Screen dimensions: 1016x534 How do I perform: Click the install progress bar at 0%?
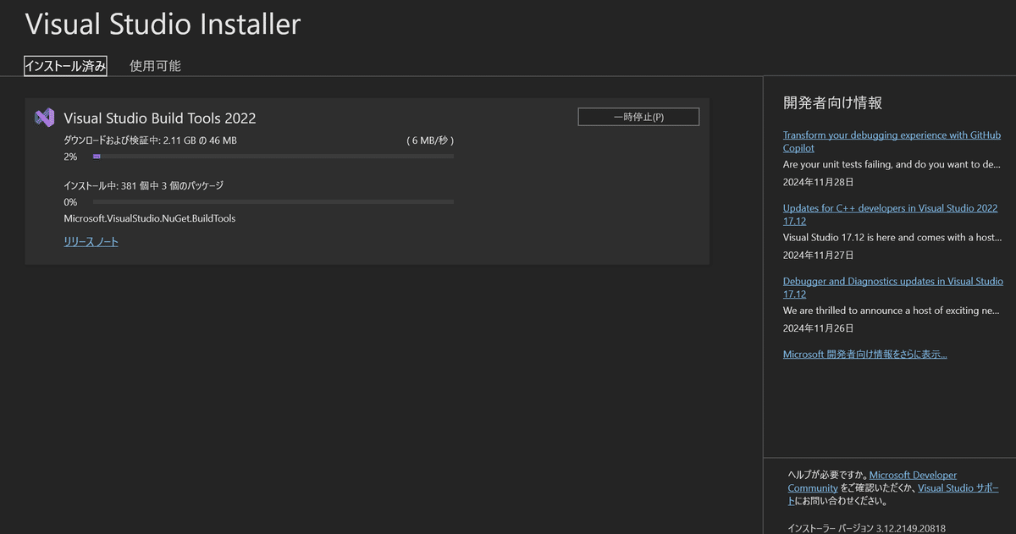(x=273, y=201)
